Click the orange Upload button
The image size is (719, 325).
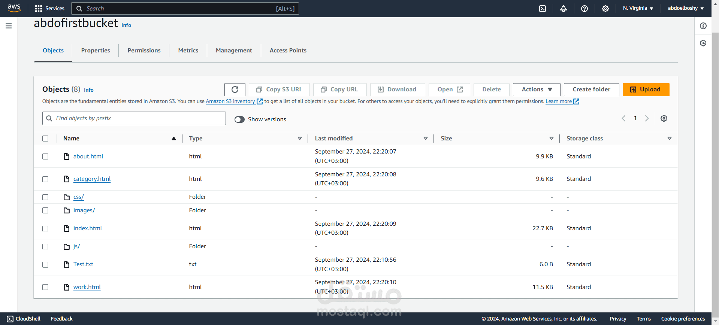click(x=646, y=89)
